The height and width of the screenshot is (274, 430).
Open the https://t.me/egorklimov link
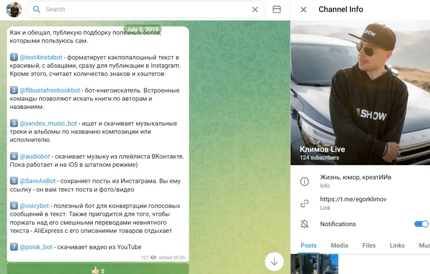353,199
